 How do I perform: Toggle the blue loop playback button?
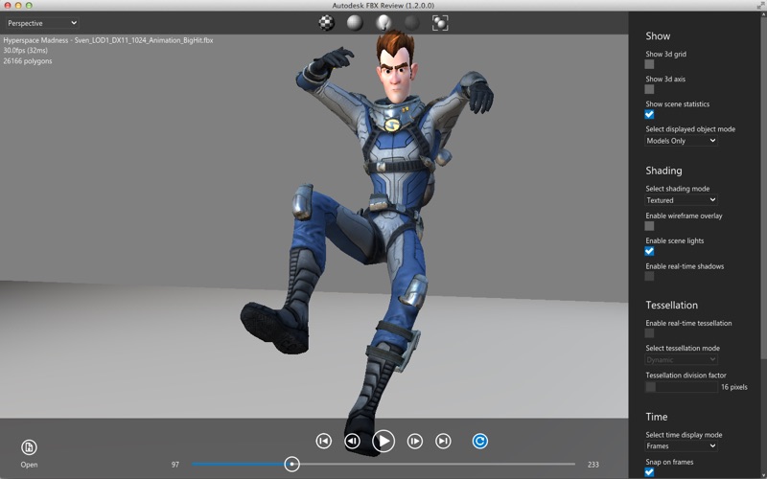480,441
